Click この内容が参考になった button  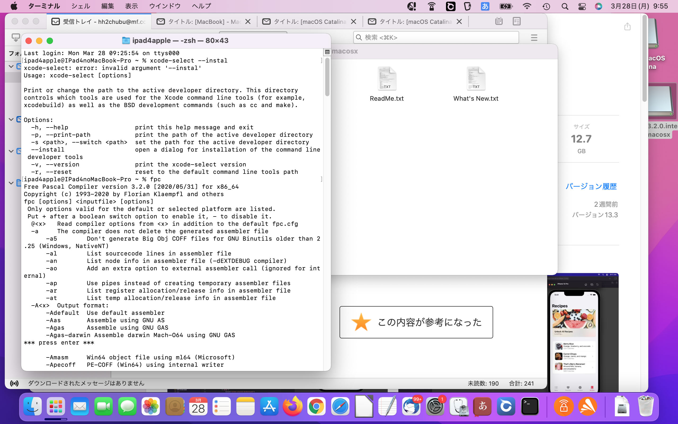(416, 322)
